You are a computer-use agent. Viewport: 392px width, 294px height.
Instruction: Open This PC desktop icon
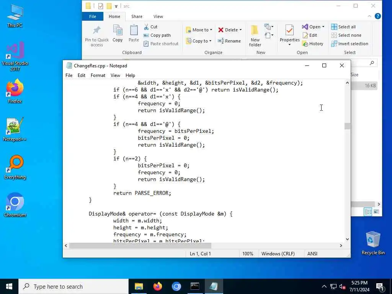click(x=15, y=15)
